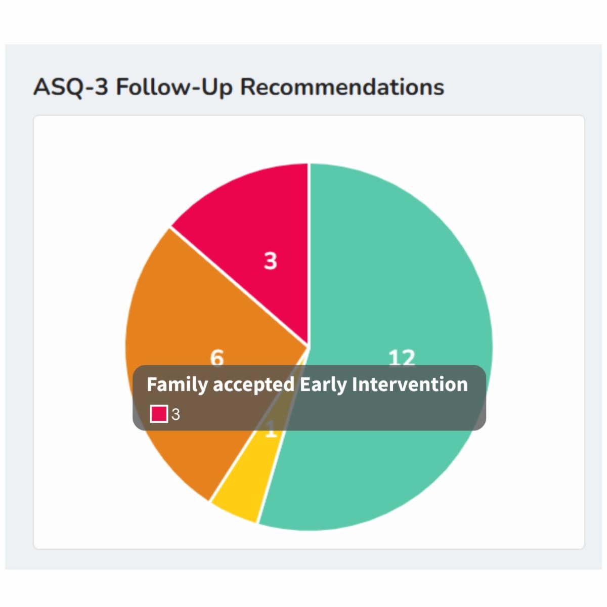Screen dimensions: 607x607
Task: Click the pie center where slices meet
Action: (308, 347)
